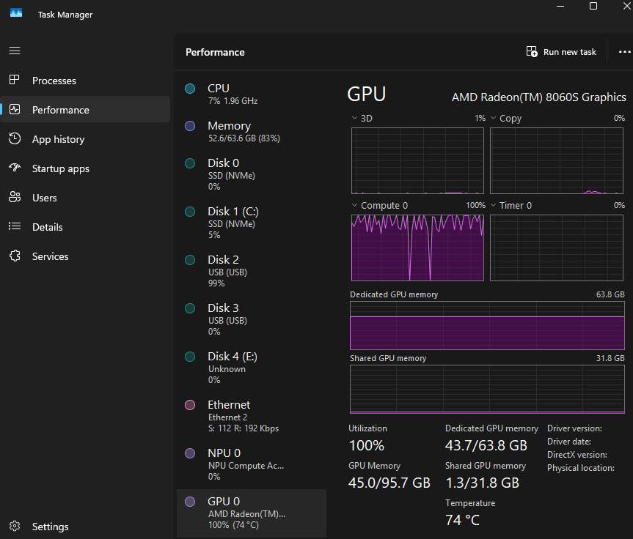This screenshot has width=633, height=539.
Task: Click the Disk 2 circle indicator
Action: (190, 260)
